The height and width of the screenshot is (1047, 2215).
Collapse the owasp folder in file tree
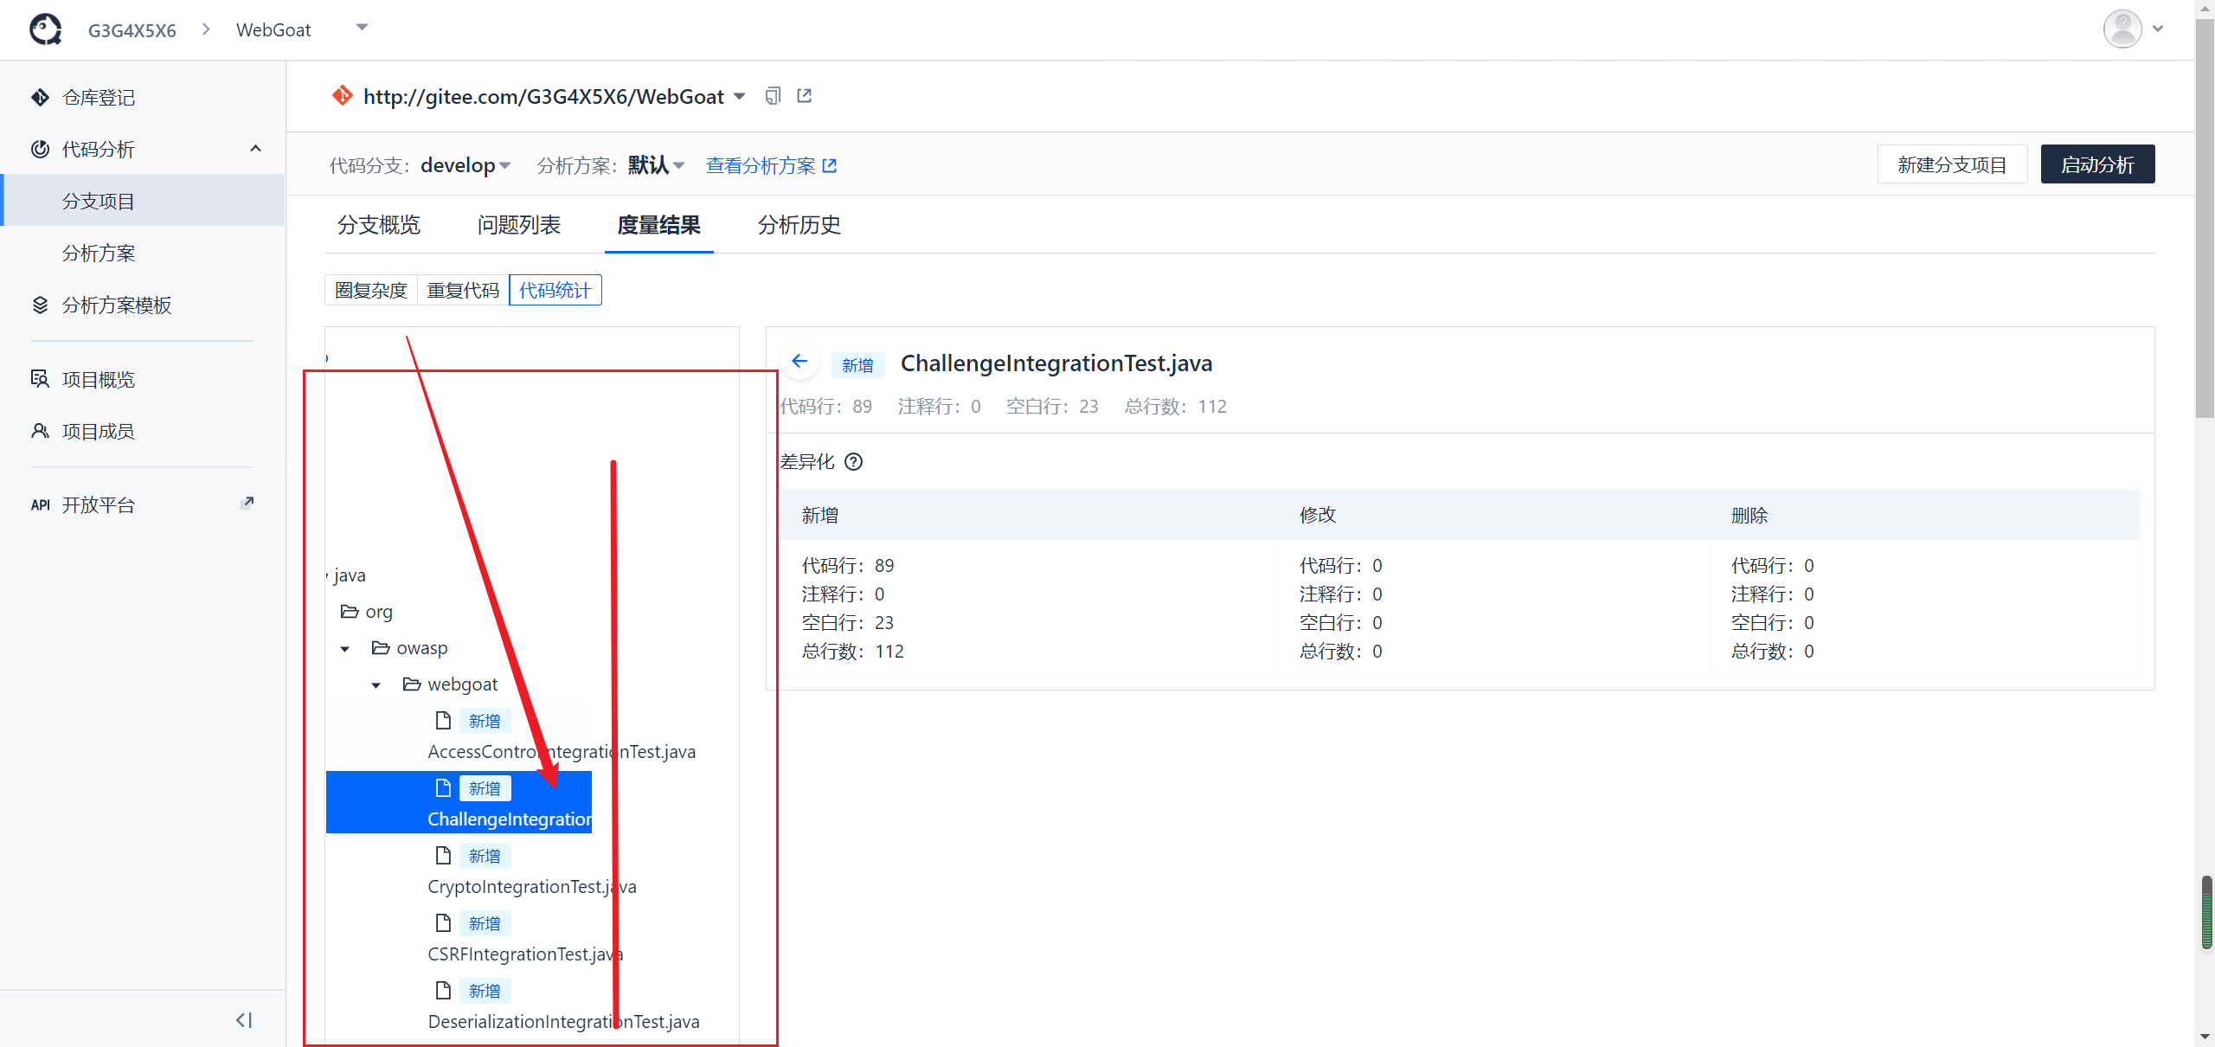point(344,647)
